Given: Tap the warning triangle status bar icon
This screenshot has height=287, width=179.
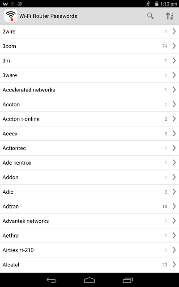Looking at the screenshot, I should click(x=13, y=4).
